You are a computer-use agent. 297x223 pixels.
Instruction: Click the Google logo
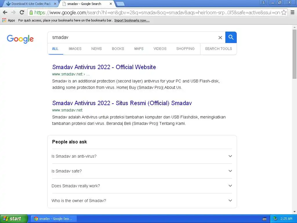click(x=20, y=39)
